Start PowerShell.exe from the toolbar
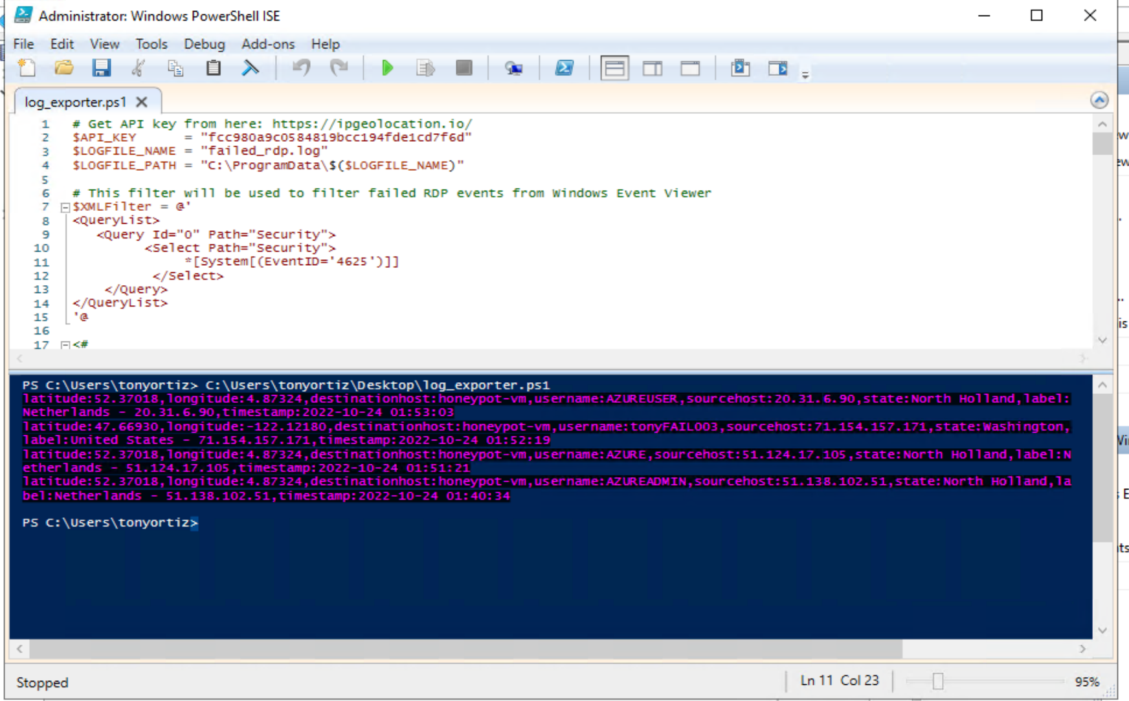Screen dimensions: 1129x701 [x=564, y=67]
